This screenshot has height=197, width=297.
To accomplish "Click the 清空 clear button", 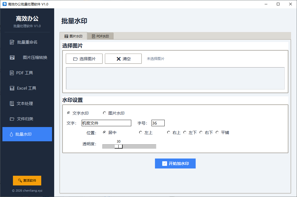I will tap(123, 59).
